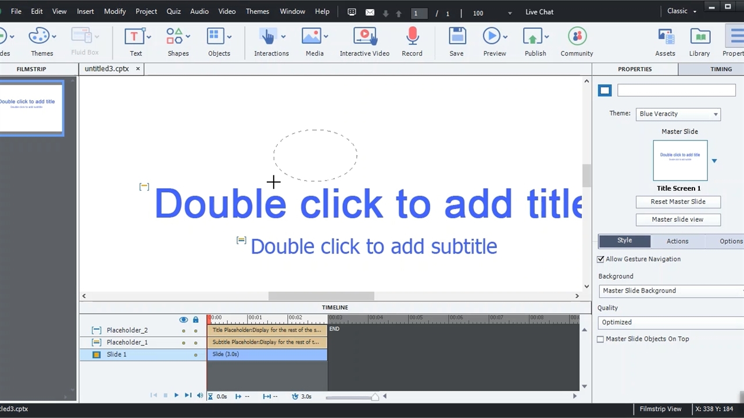Screen dimensions: 744x418
Task: Click the Master slide view button
Action: pyautogui.click(x=678, y=219)
